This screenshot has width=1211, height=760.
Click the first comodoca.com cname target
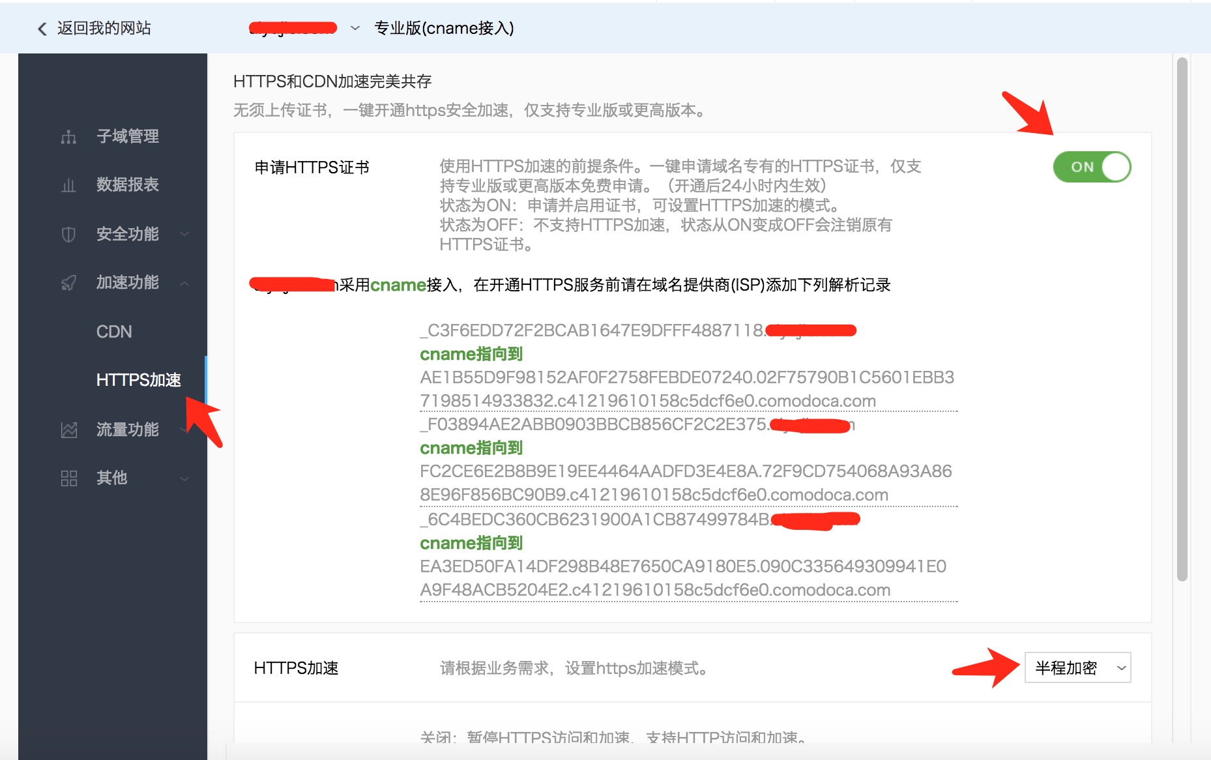pos(687,389)
